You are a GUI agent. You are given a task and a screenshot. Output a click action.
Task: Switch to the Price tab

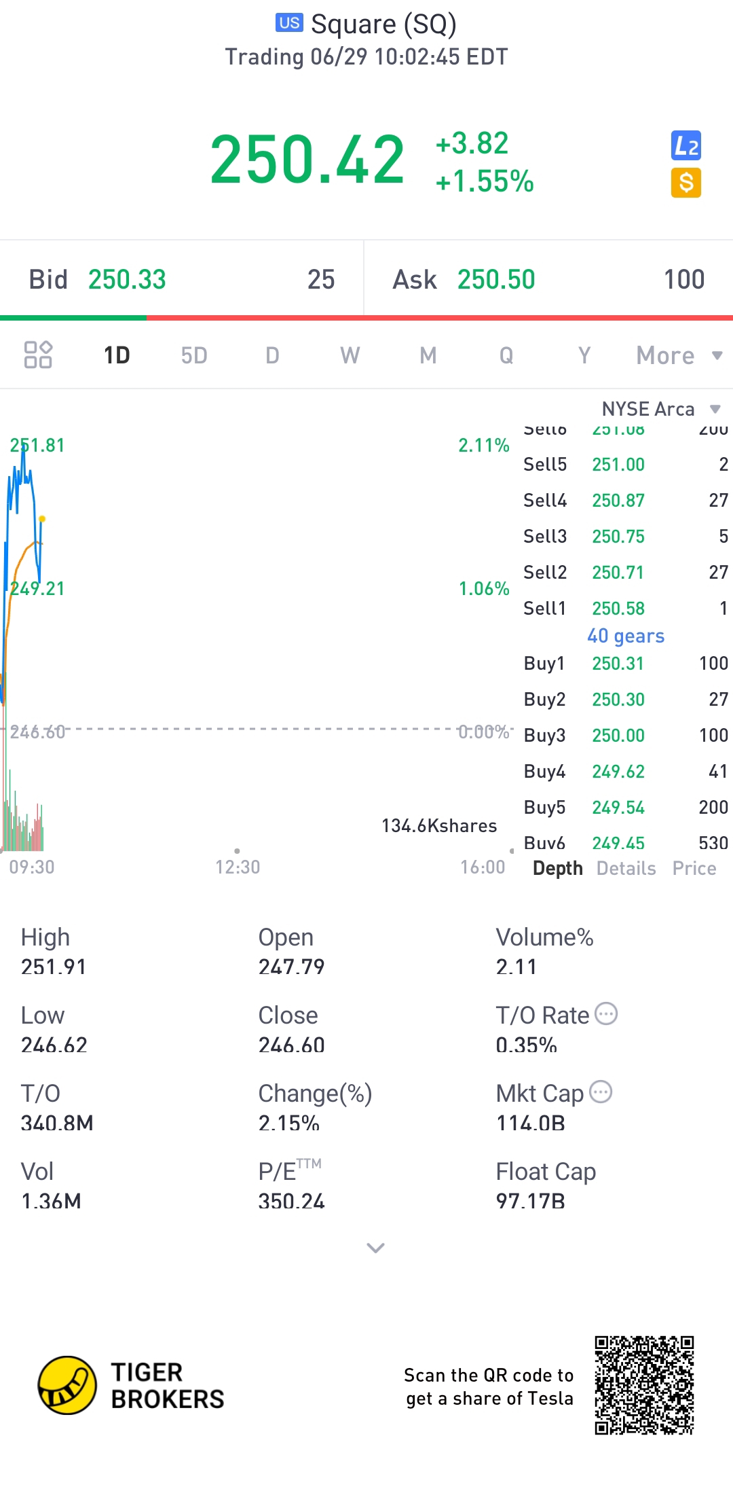point(694,868)
